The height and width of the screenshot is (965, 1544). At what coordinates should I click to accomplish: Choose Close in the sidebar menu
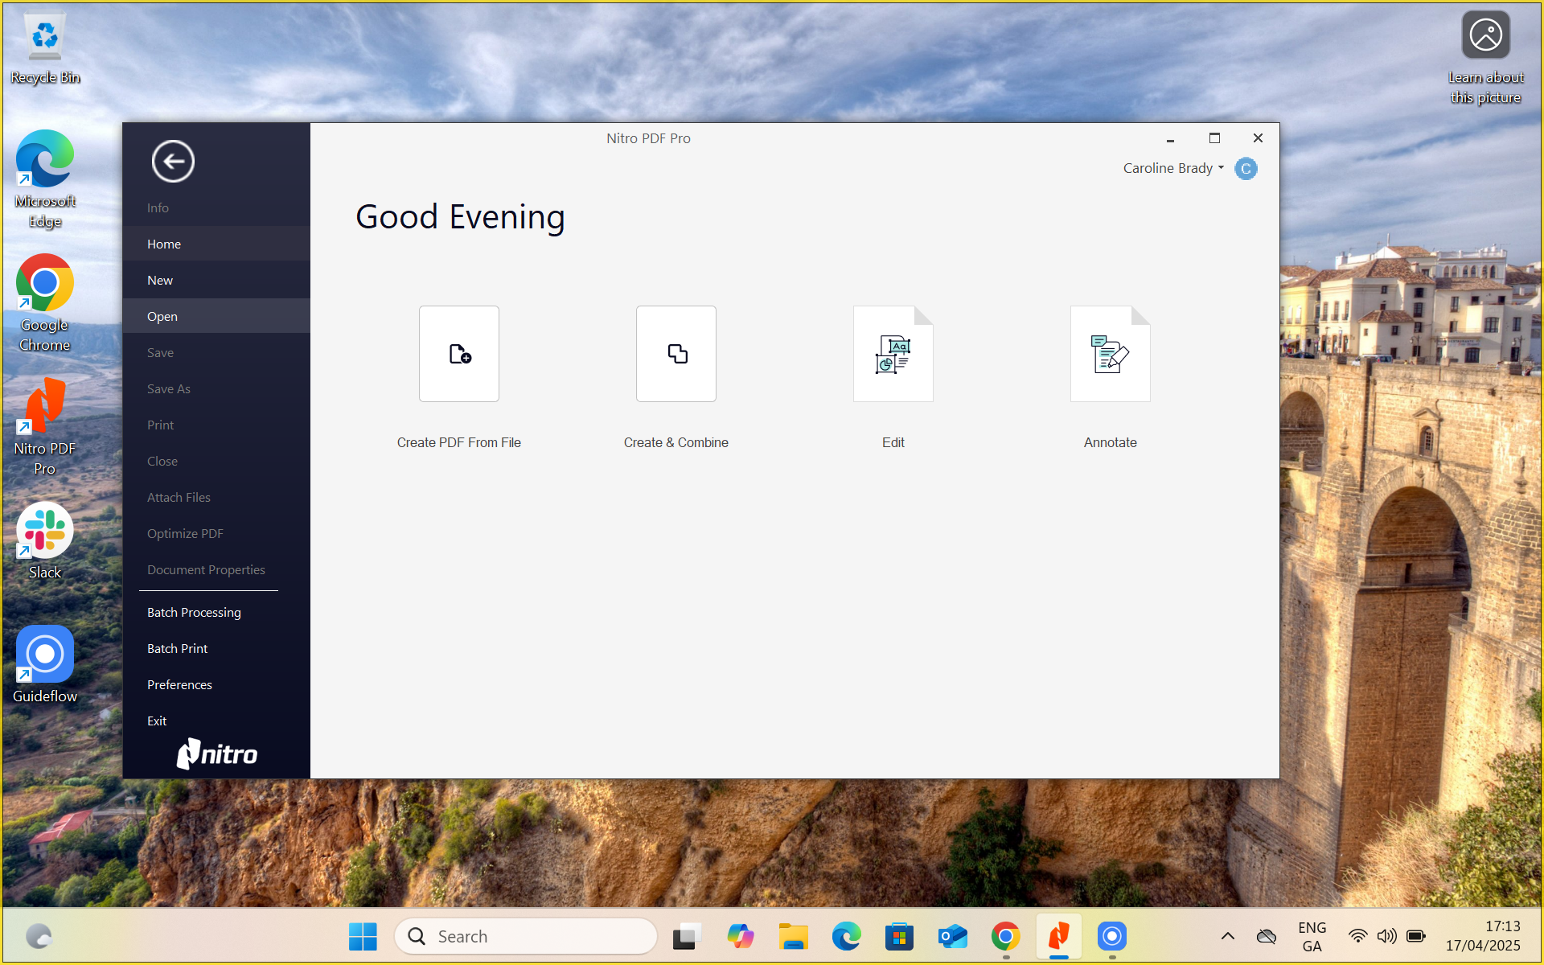point(216,461)
